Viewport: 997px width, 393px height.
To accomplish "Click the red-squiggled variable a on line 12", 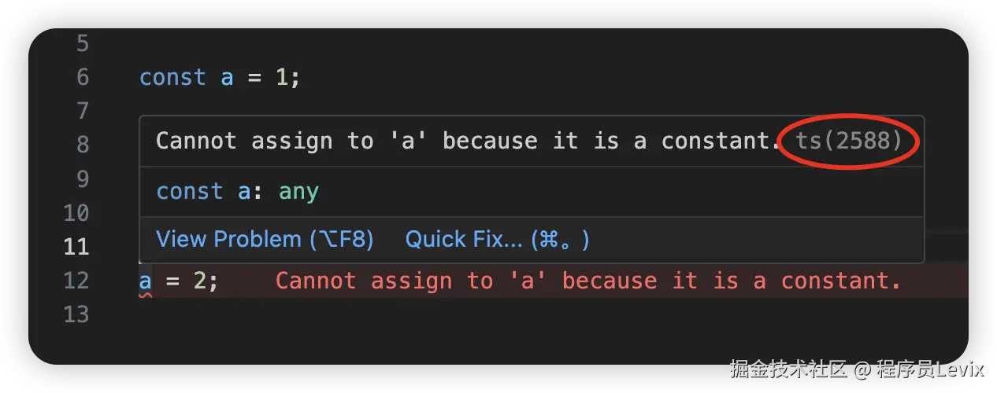I will click(x=146, y=282).
